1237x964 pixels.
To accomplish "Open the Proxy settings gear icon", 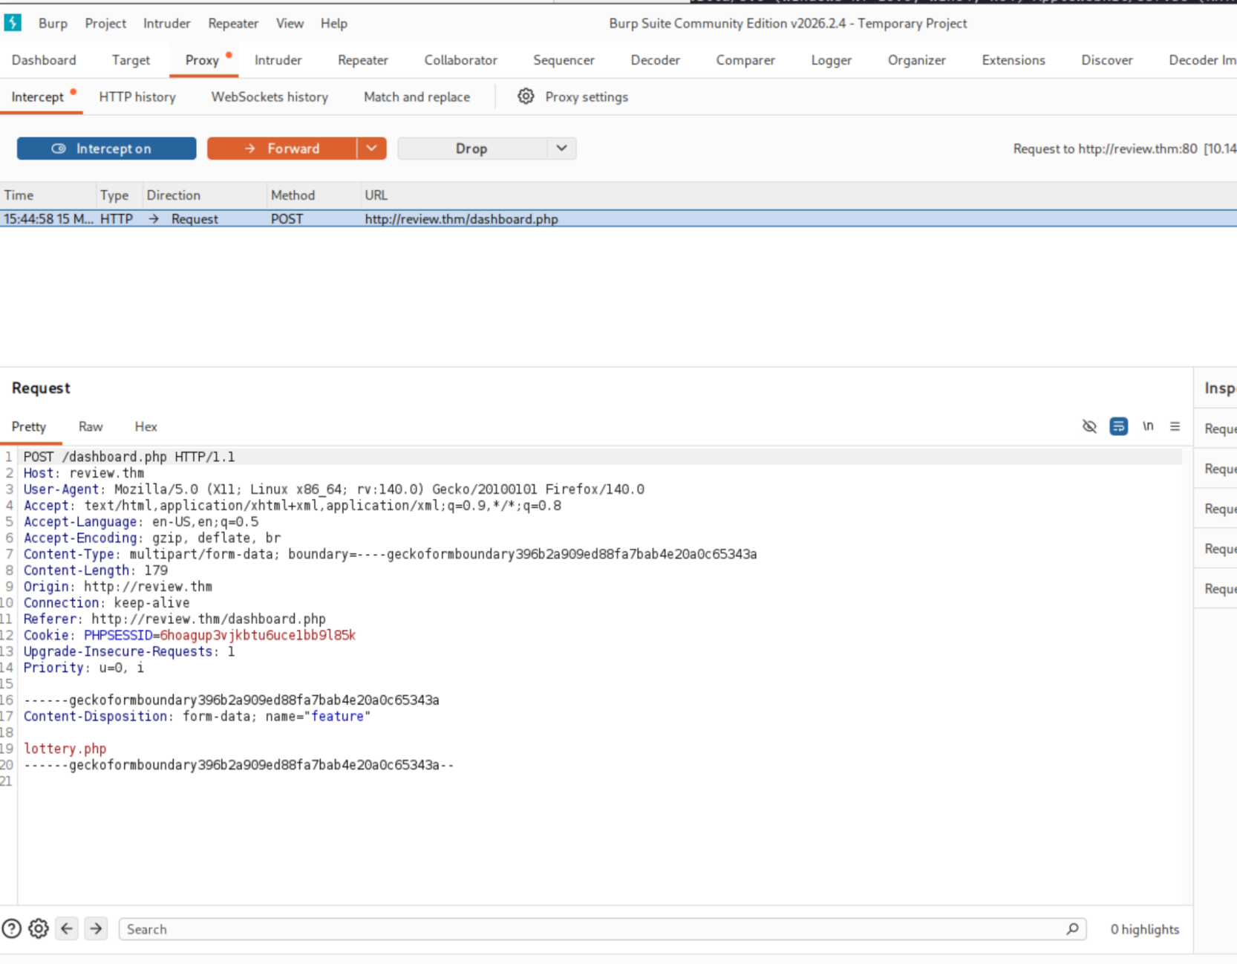I will click(x=526, y=97).
